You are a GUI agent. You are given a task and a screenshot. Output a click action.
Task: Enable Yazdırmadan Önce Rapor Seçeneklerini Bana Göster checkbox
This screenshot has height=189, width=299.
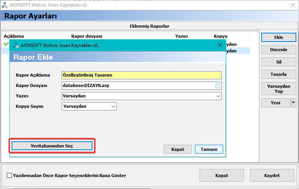click(x=9, y=175)
